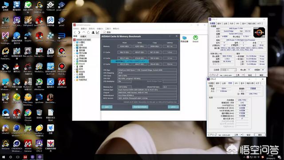Switch to SPD tab in lower CPU-Z window
The image size is (284, 160).
pyautogui.click(x=236, y=83)
